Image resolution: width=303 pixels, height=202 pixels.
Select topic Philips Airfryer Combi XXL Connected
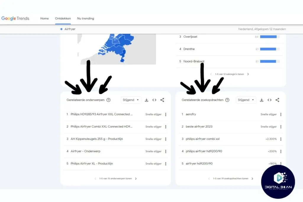tap(101, 127)
